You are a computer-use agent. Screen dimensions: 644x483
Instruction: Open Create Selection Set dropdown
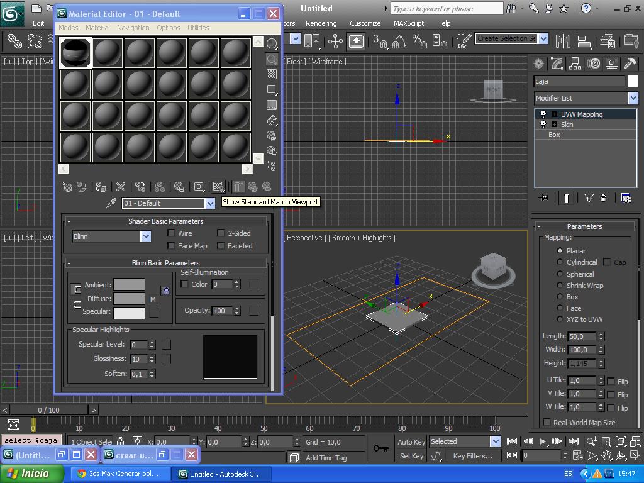[543, 38]
